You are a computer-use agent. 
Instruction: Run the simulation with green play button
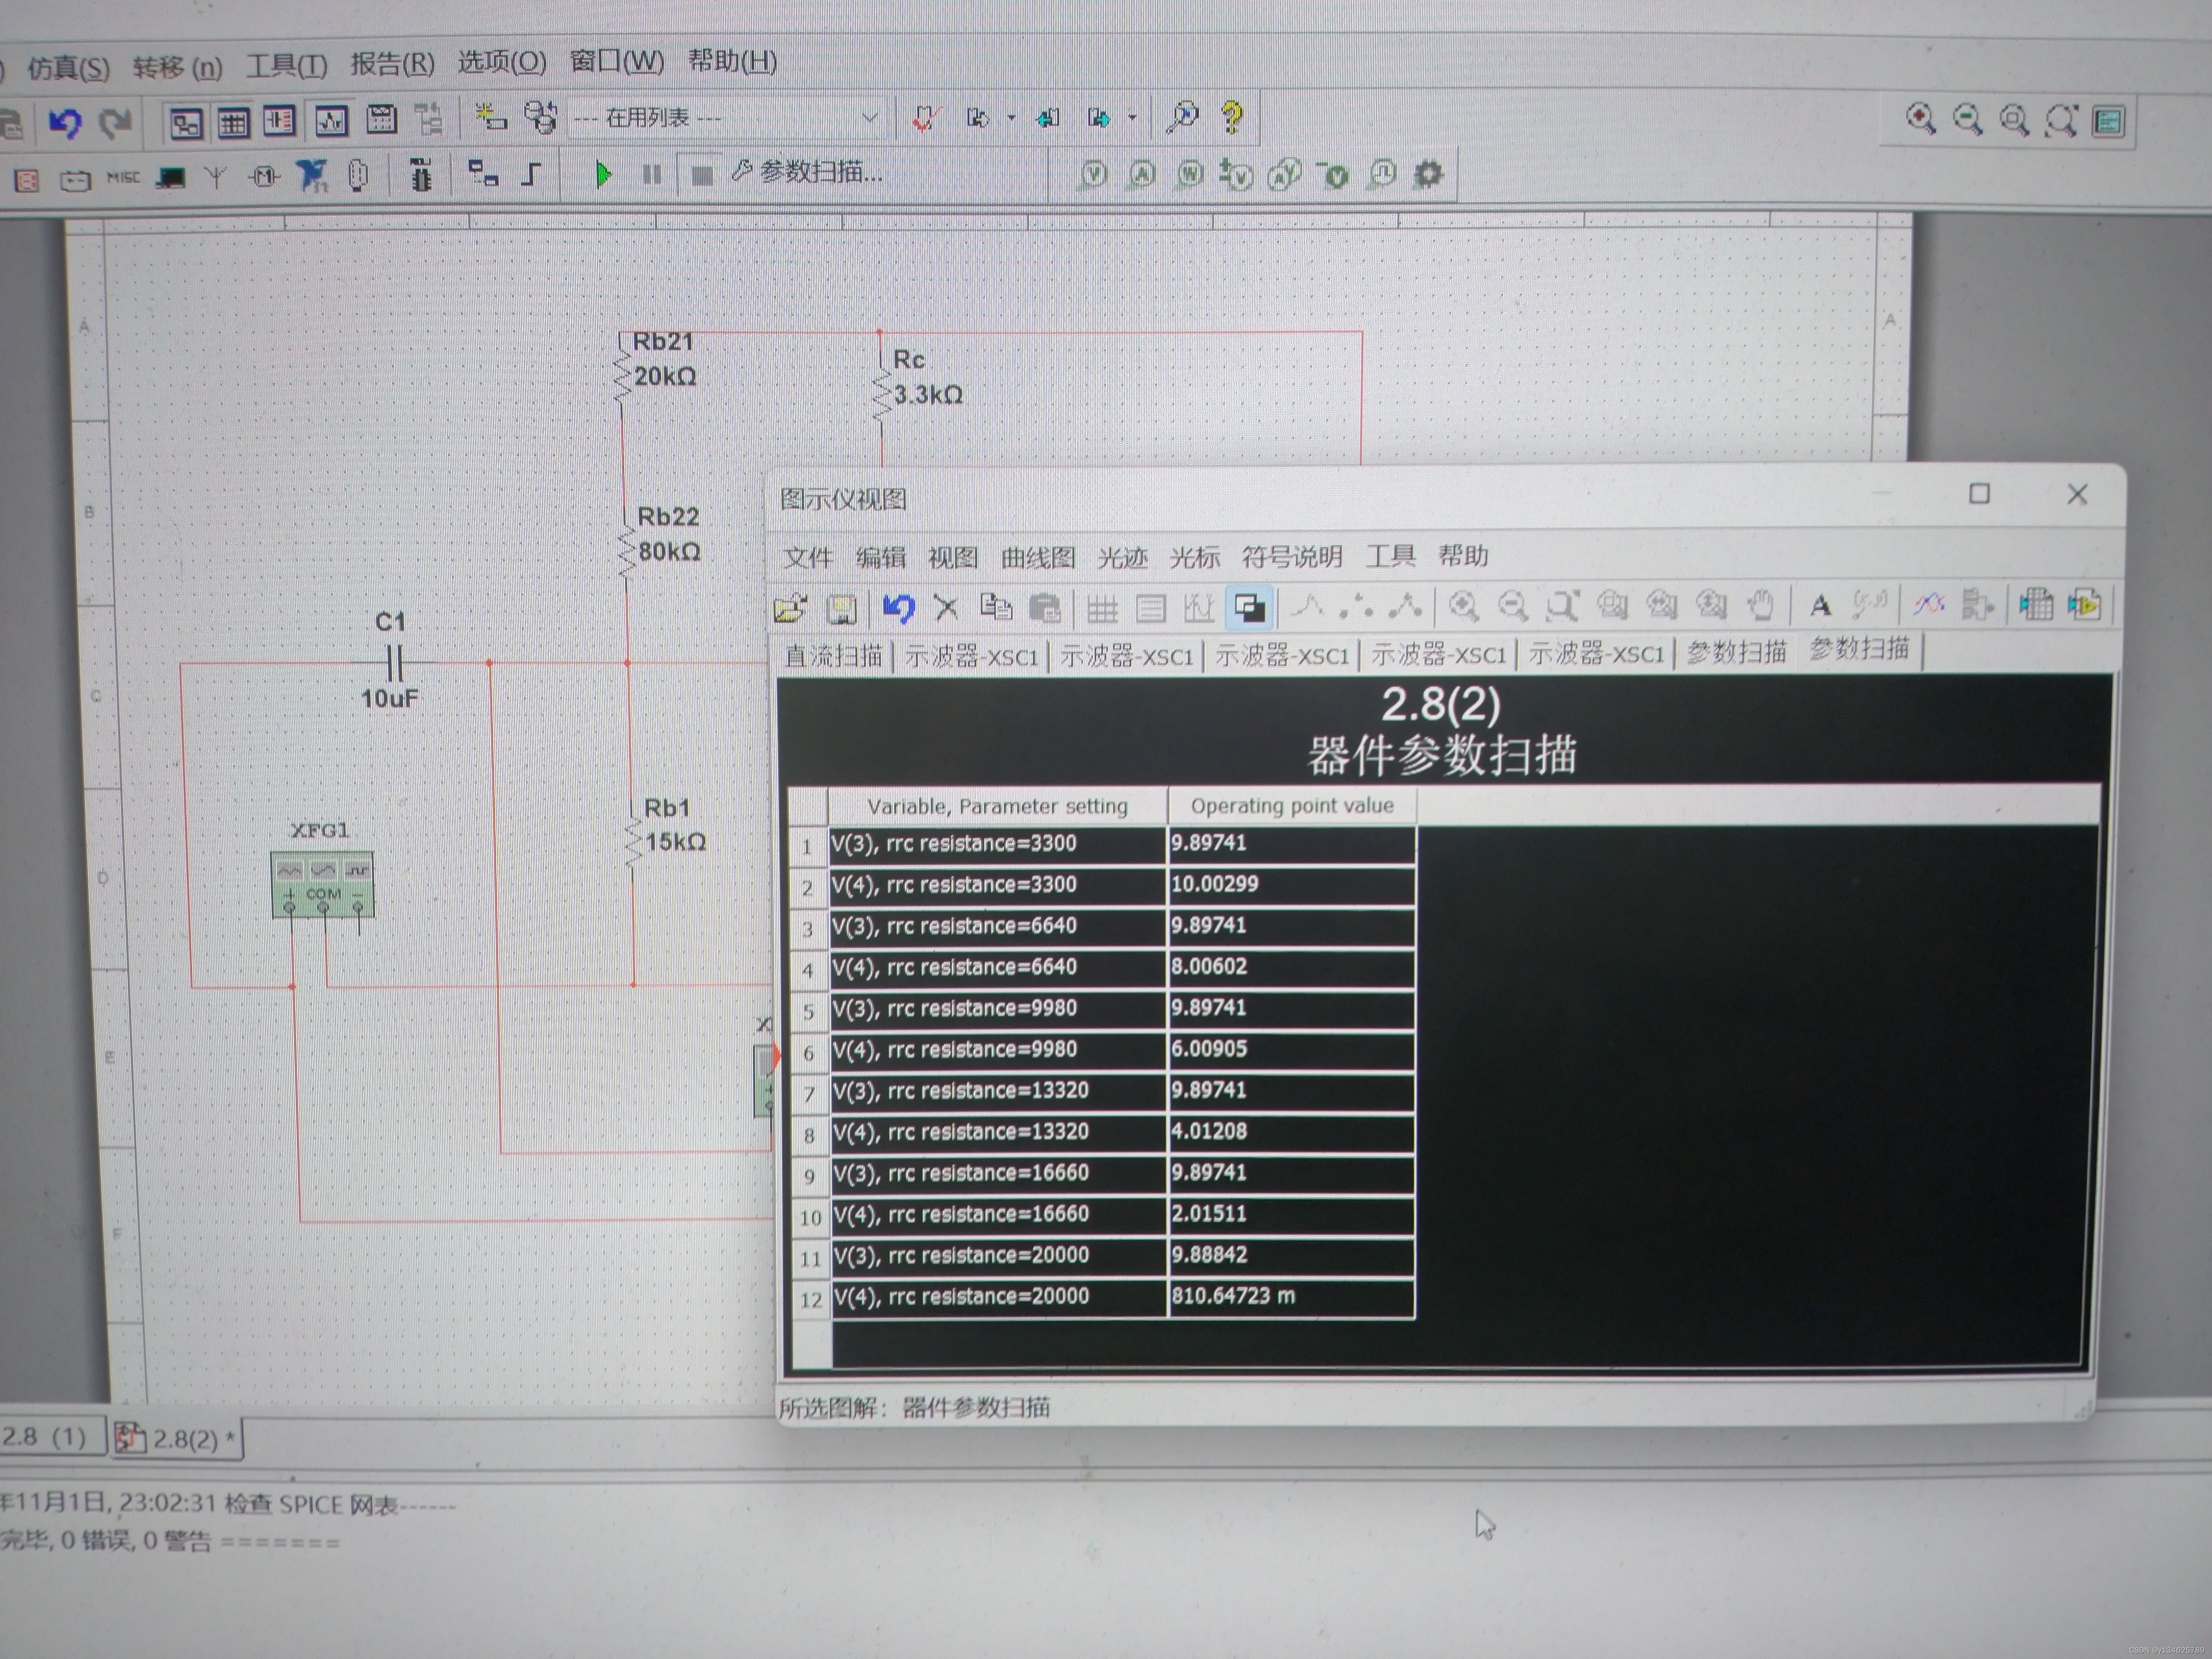coord(603,175)
